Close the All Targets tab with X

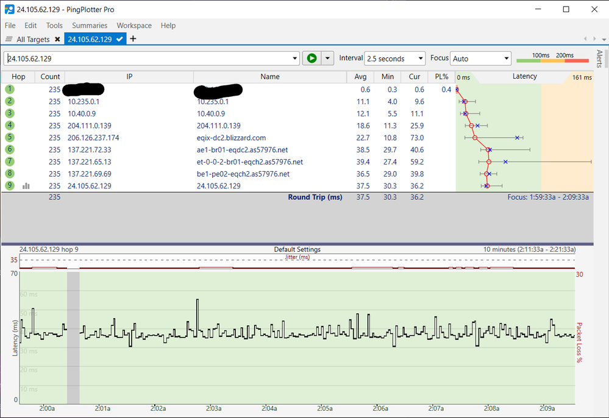coord(57,40)
